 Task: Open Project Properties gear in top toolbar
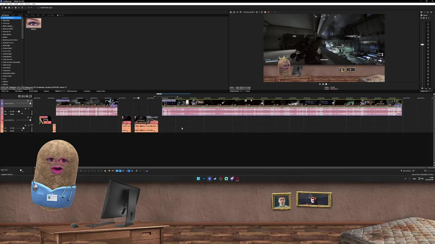(16, 7)
